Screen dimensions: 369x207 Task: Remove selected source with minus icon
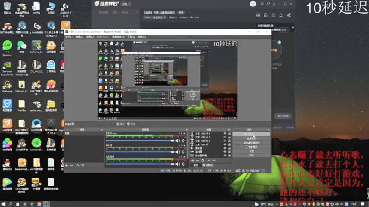198,161
